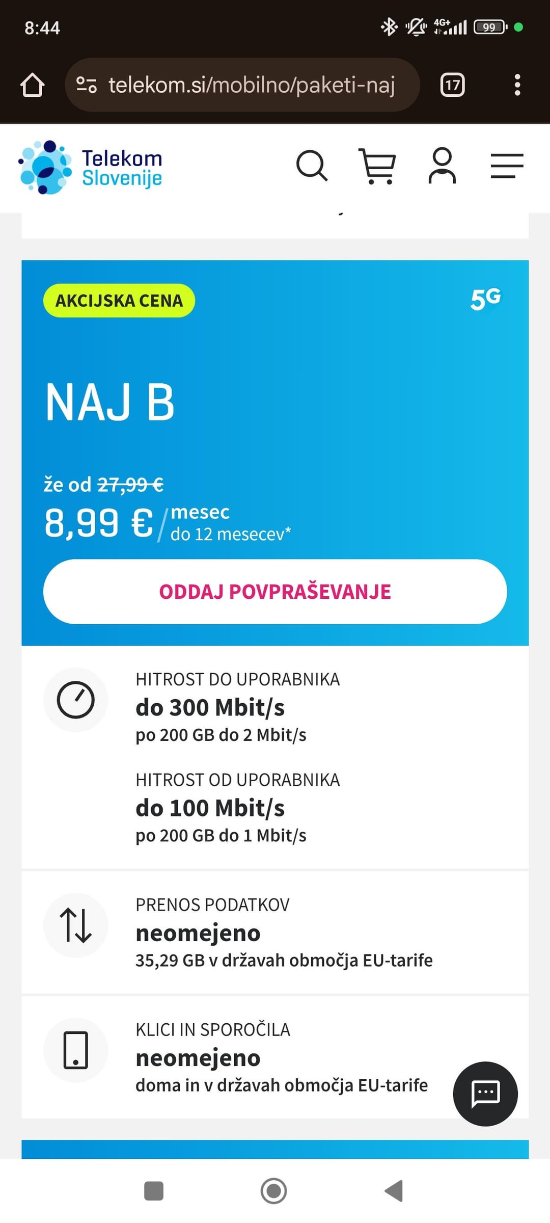
Task: Open the live chat bubble button
Action: pos(485,1094)
